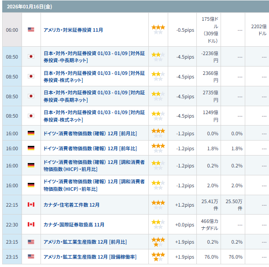This screenshot has height=267, width=269.
Task: Open ドイツ 調和消費者物価指数(HICP)・前月比 link
Action: [x=94, y=165]
